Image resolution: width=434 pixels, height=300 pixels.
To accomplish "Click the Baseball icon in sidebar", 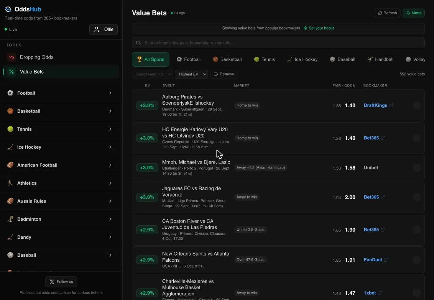I will point(10,255).
